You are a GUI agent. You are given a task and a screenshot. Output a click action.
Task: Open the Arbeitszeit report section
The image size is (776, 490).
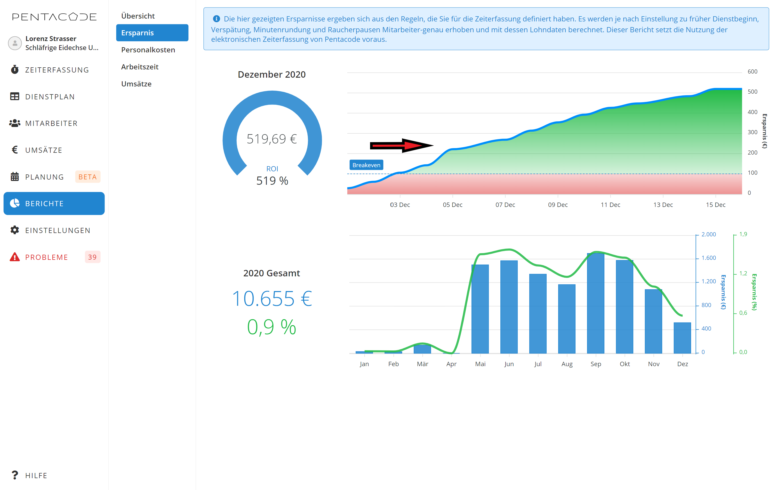pyautogui.click(x=140, y=67)
